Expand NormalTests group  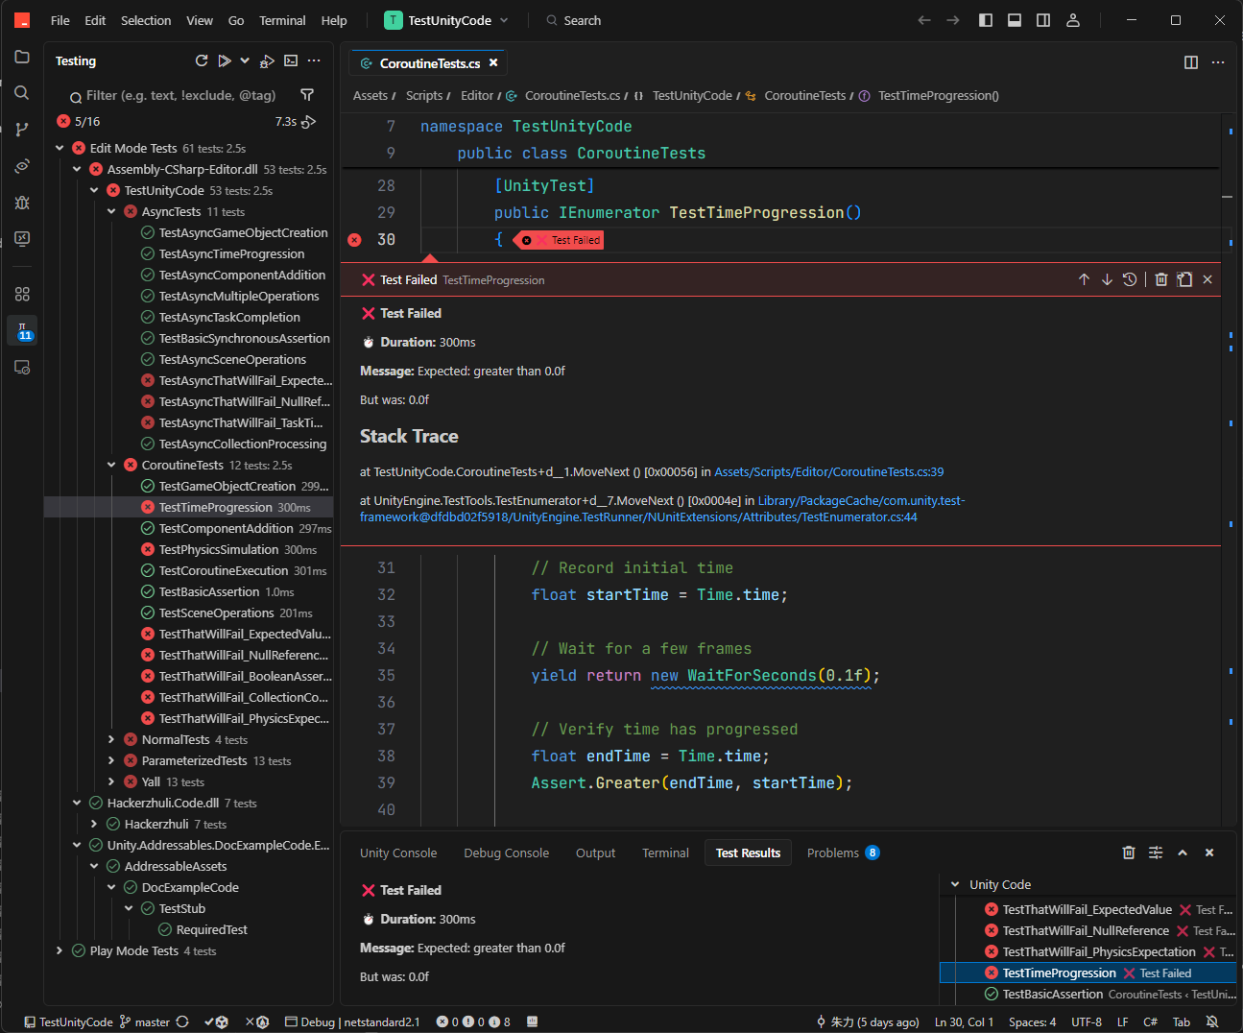[111, 739]
